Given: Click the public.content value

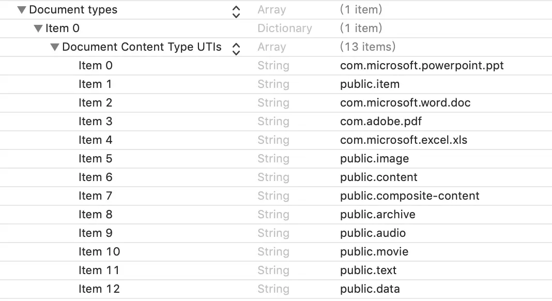Looking at the screenshot, I should (x=378, y=177).
